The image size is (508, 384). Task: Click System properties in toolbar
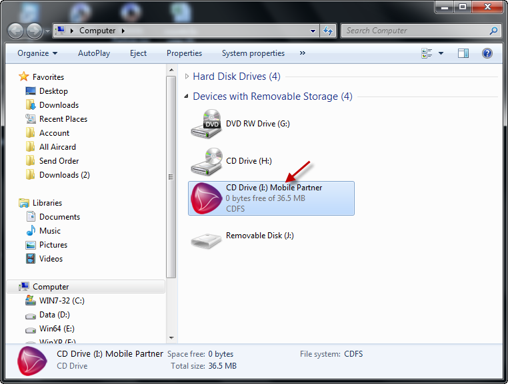point(253,53)
